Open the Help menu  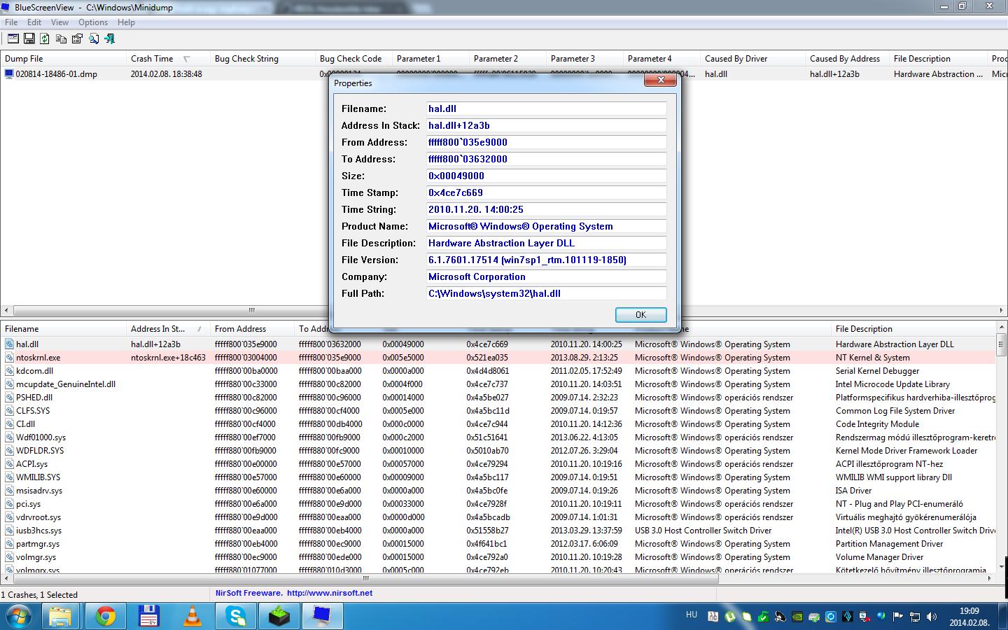(x=126, y=22)
